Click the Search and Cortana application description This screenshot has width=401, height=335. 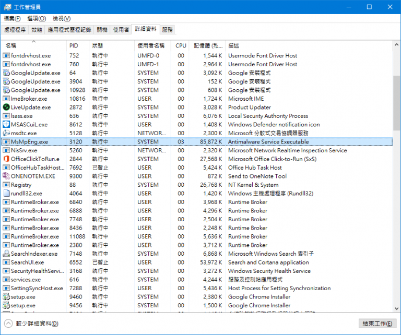268,262
